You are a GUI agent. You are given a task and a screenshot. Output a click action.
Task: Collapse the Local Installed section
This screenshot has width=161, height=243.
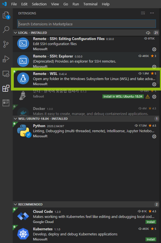[x=15, y=33]
